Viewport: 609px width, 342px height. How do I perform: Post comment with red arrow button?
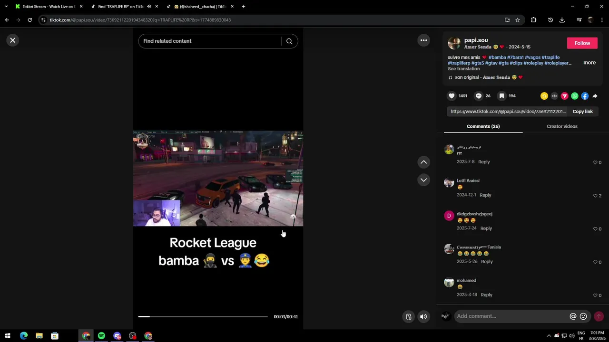point(599,316)
